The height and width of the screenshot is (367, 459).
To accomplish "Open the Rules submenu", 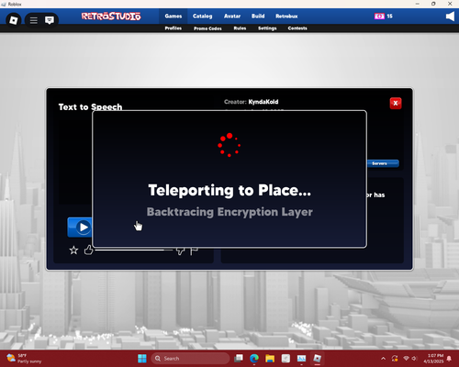I will click(x=240, y=28).
